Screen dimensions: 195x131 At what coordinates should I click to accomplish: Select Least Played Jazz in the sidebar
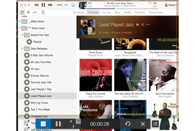tap(47, 96)
